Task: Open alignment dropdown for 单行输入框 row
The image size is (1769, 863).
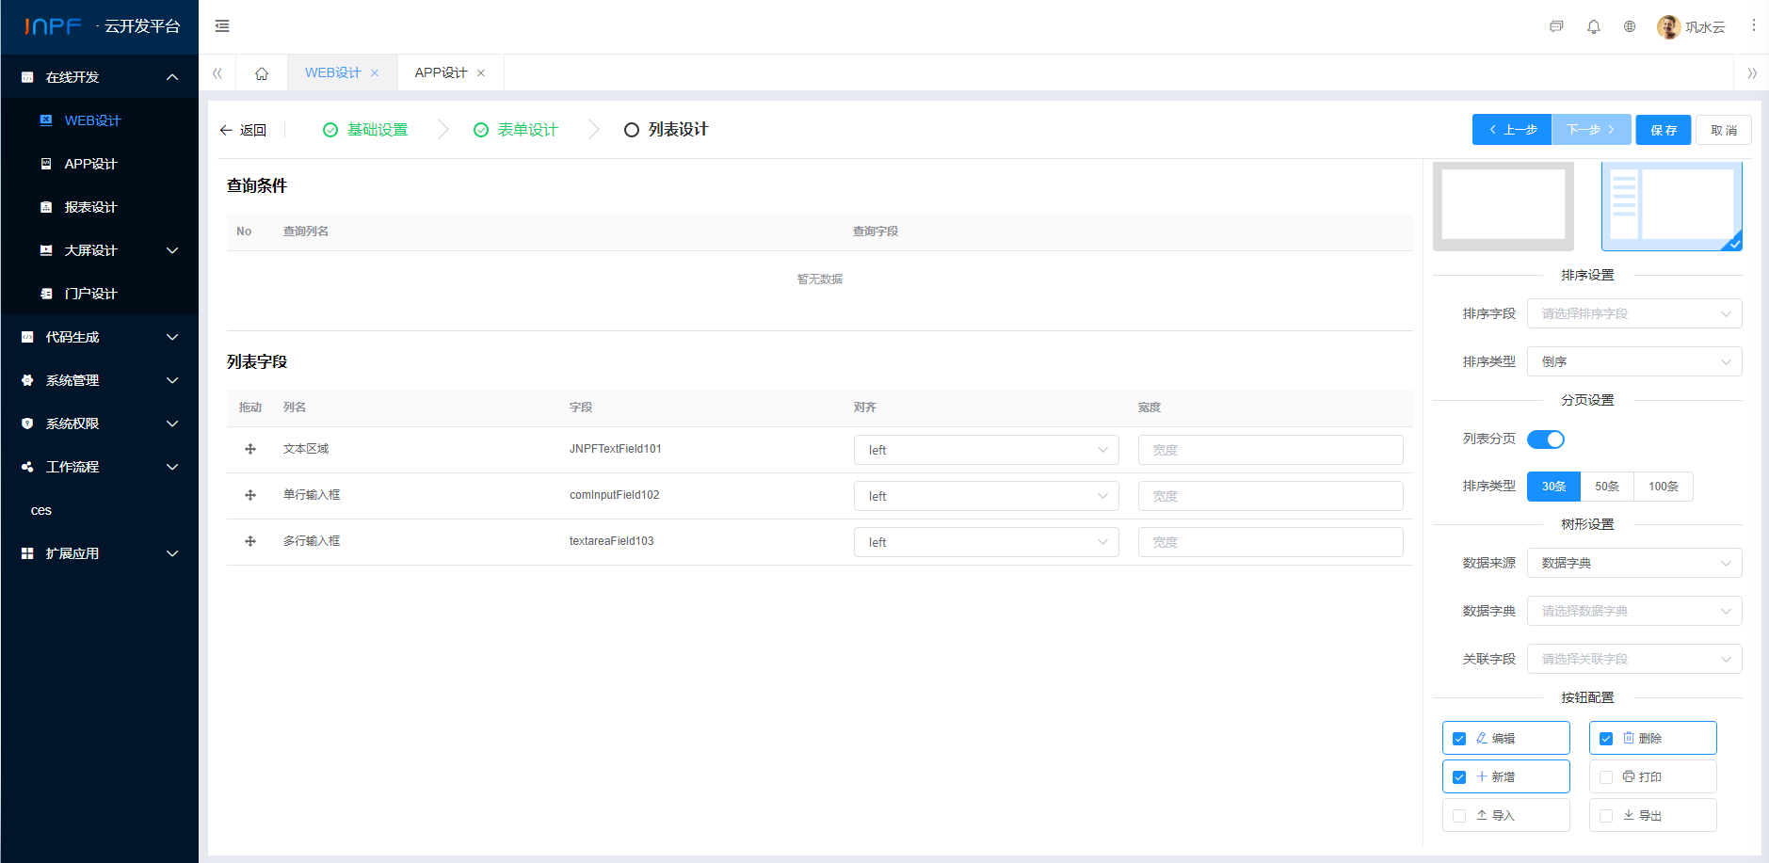Action: (987, 496)
